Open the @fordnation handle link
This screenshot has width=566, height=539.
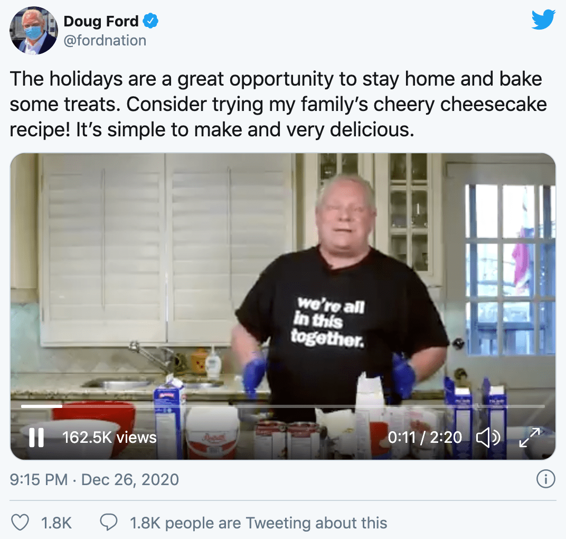coord(105,40)
